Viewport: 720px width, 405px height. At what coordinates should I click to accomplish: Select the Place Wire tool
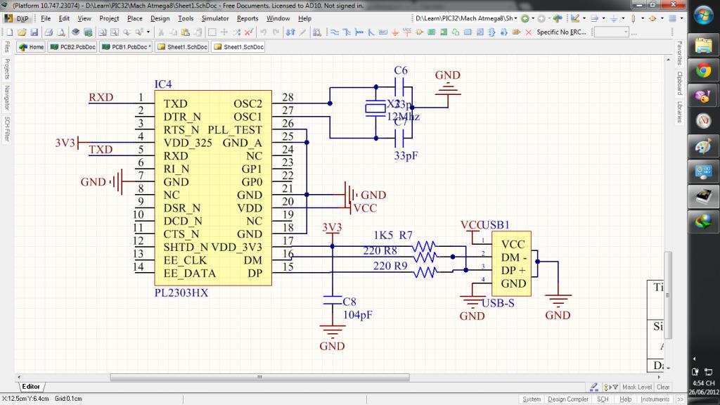(x=334, y=32)
